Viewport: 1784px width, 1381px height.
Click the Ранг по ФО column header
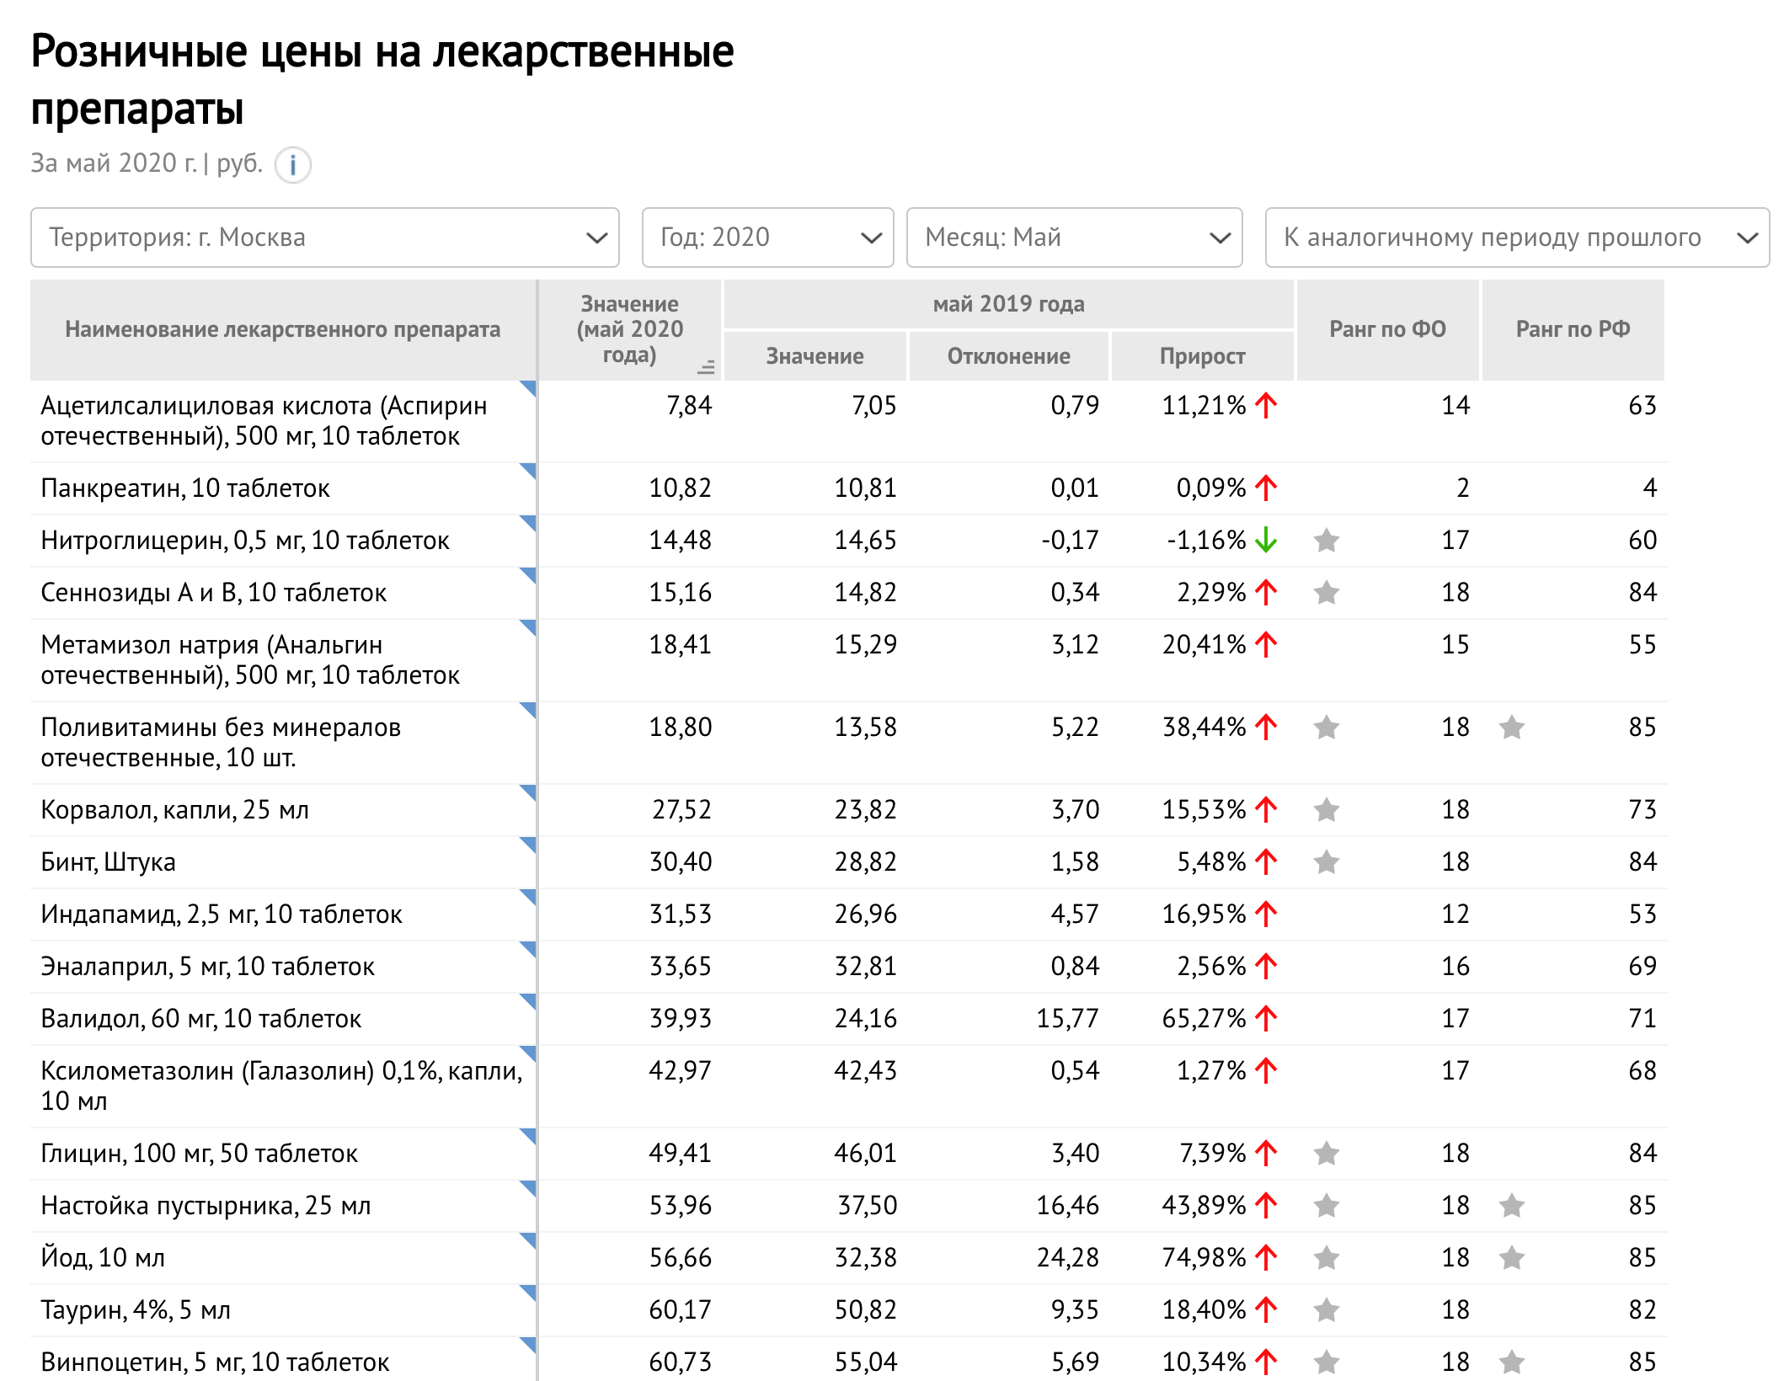point(1387,329)
